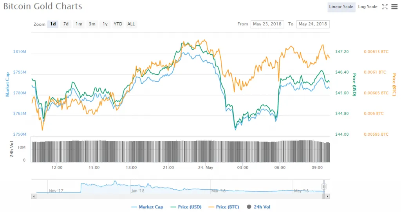
Task: Click the $44.00 price axis label
Action: pos(342,134)
